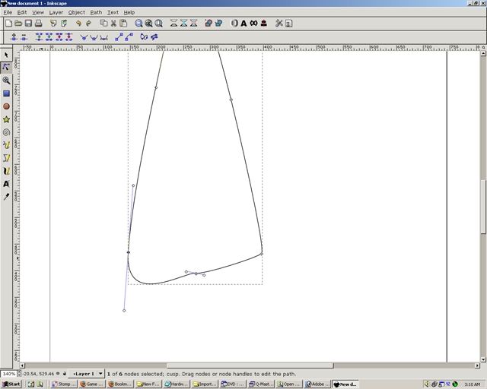
Task: Click the horizontal scrollbar thumb
Action: [250, 365]
